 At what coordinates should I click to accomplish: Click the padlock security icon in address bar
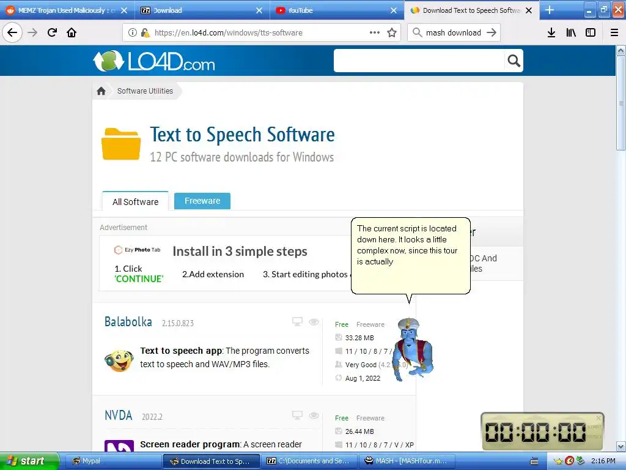click(x=145, y=32)
